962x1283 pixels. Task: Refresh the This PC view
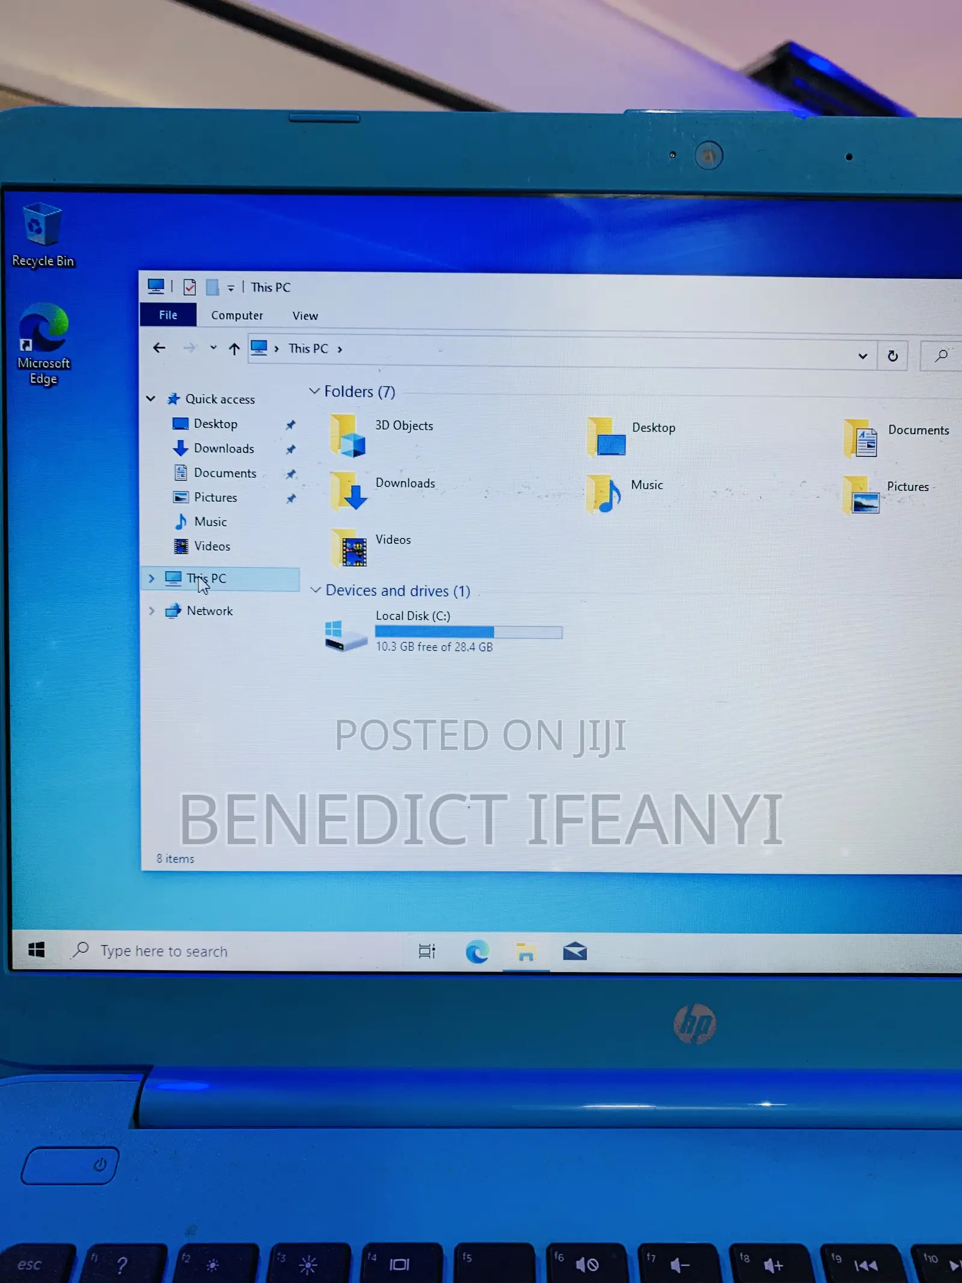click(x=893, y=356)
